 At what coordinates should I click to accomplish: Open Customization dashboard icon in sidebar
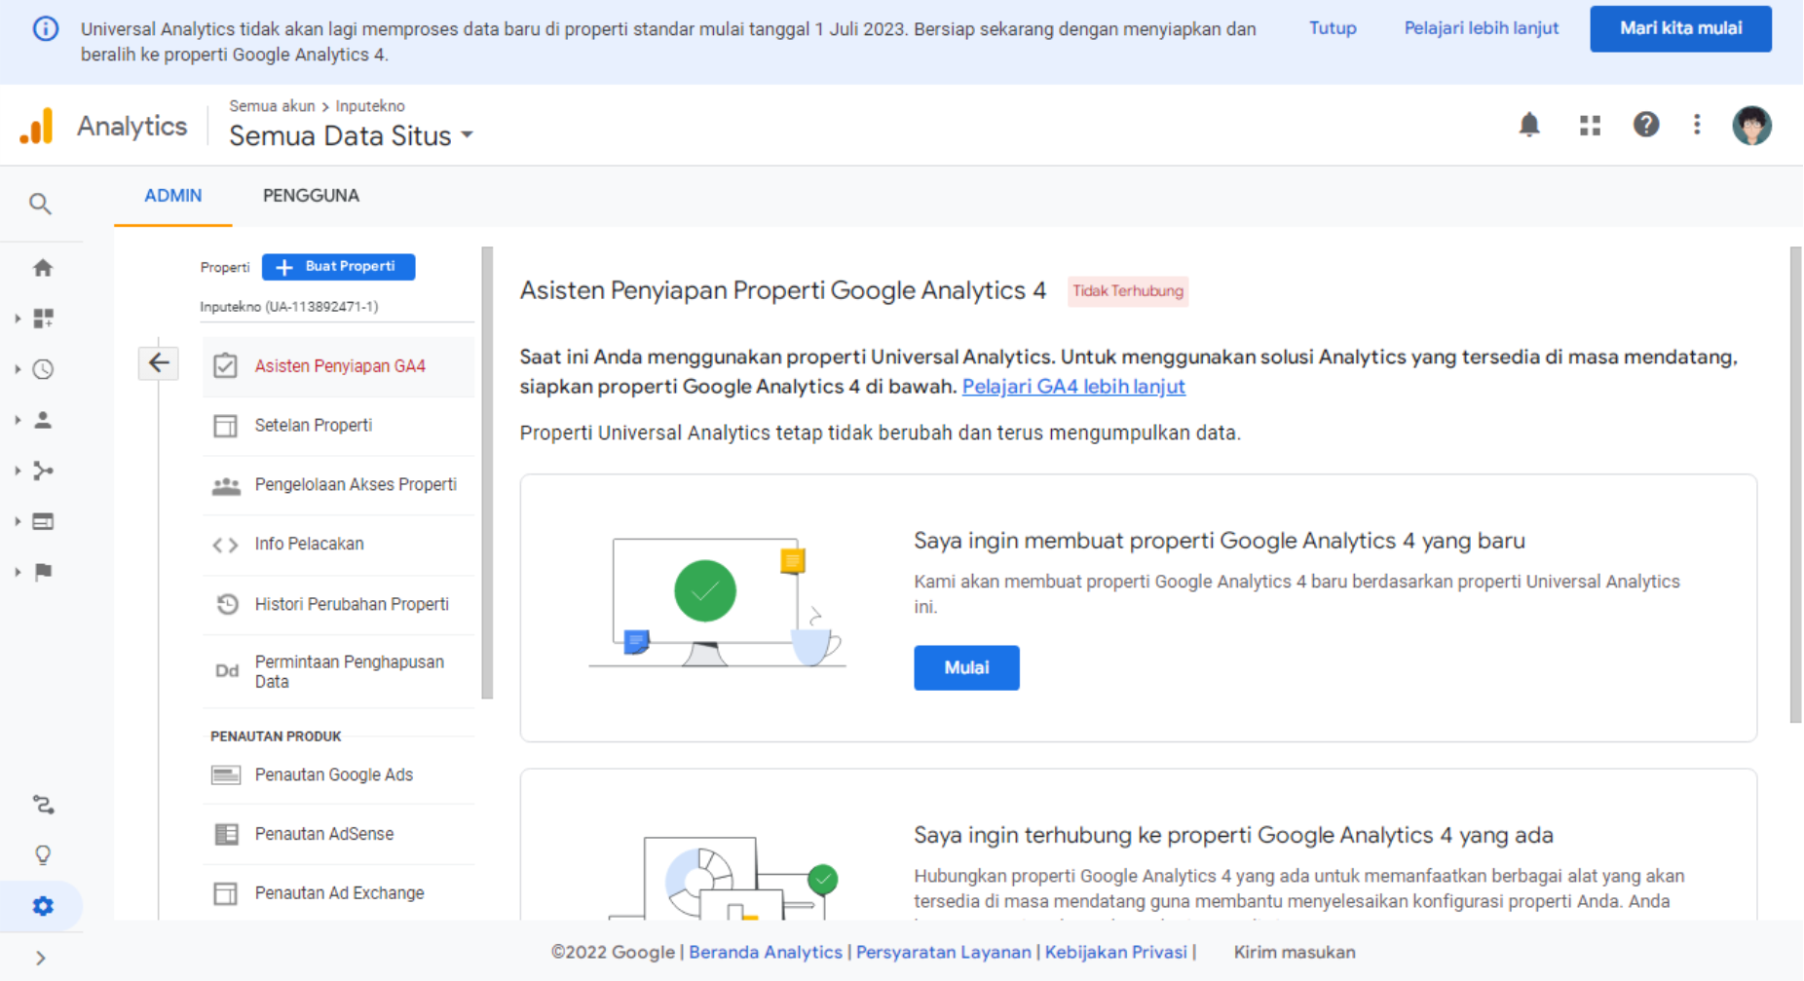point(43,319)
